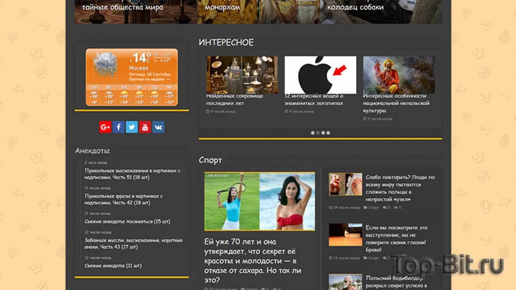Open the Google+ social link
Screen dimensions: 516x290
tap(105, 127)
